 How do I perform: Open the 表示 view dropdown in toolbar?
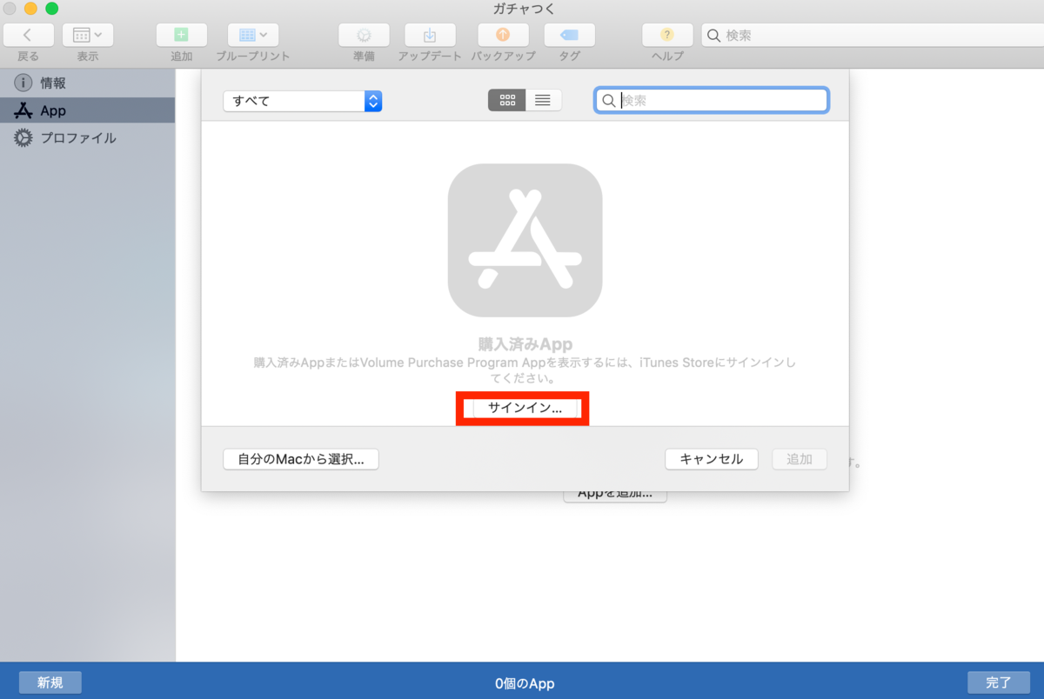(87, 35)
